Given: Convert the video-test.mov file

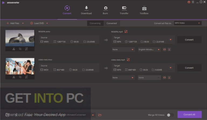Looking at the screenshot, I should (189, 68).
